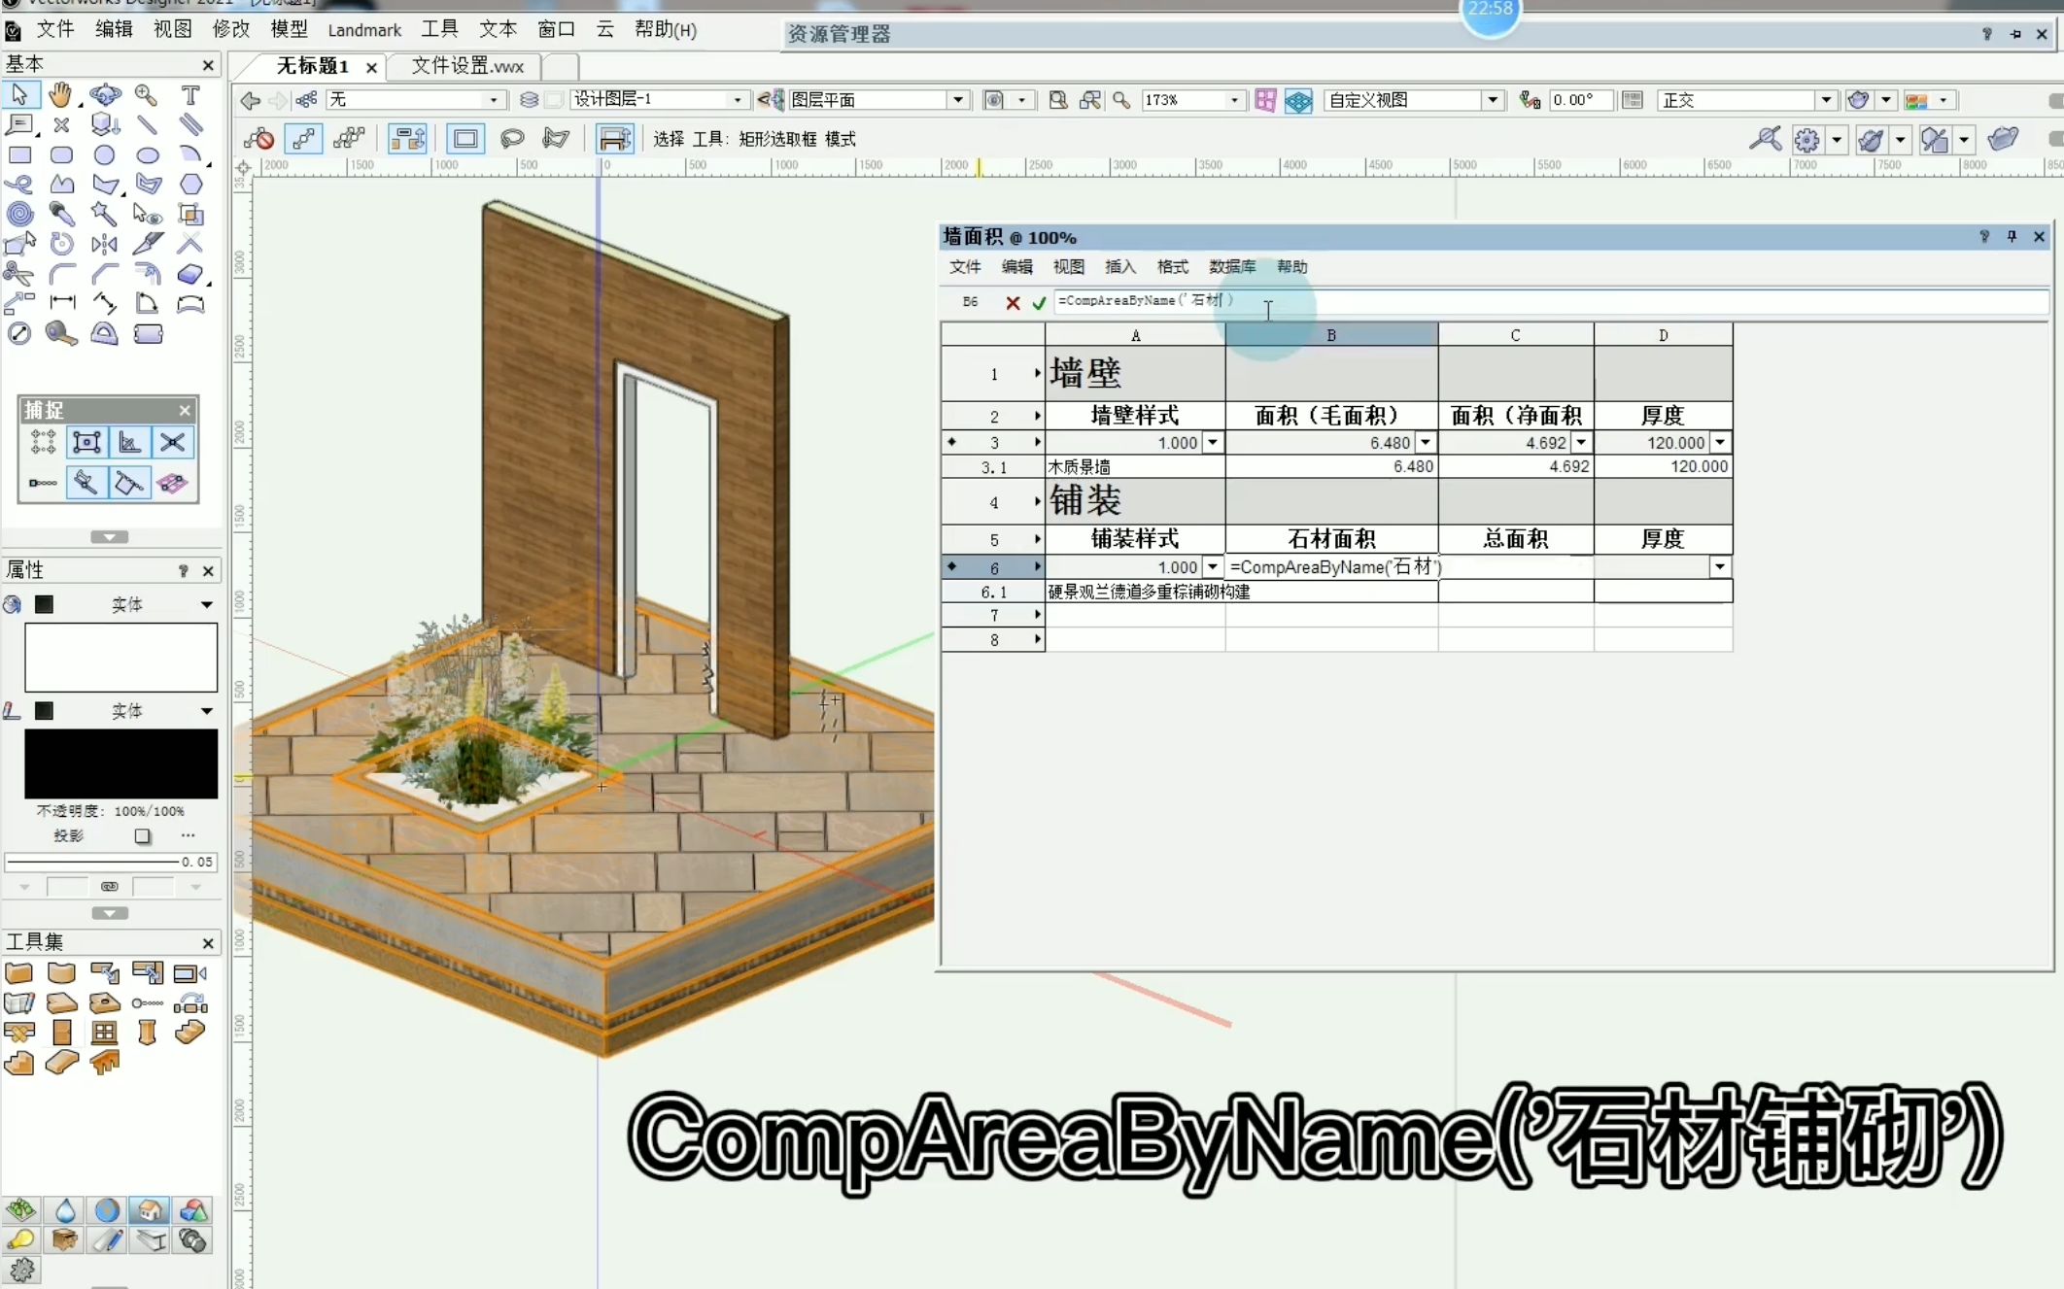Pick the Rectangle drawing tool

[x=19, y=154]
